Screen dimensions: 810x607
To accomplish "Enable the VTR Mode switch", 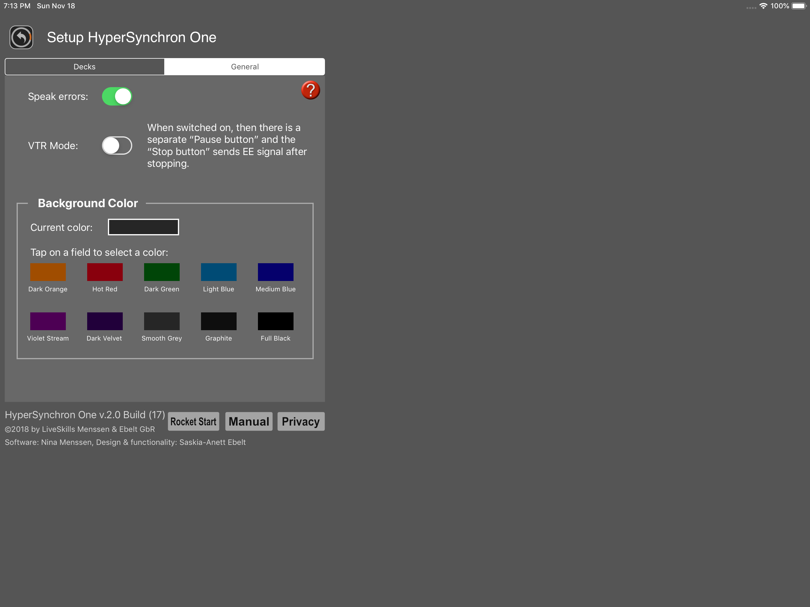I will coord(117,146).
